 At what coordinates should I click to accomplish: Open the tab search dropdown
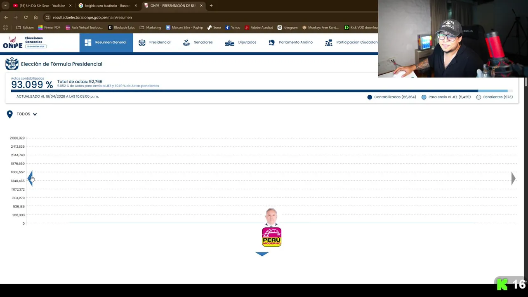(x=5, y=6)
